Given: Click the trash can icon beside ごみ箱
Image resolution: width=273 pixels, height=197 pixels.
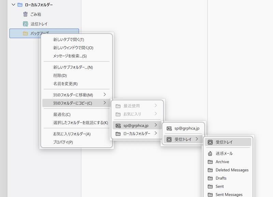Looking at the screenshot, I should (x=25, y=14).
